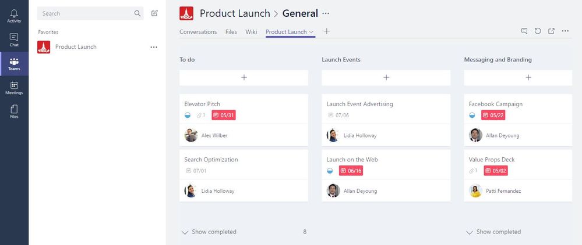Image resolution: width=582 pixels, height=245 pixels.
Task: Add a task in Launch Events column
Action: [386, 78]
